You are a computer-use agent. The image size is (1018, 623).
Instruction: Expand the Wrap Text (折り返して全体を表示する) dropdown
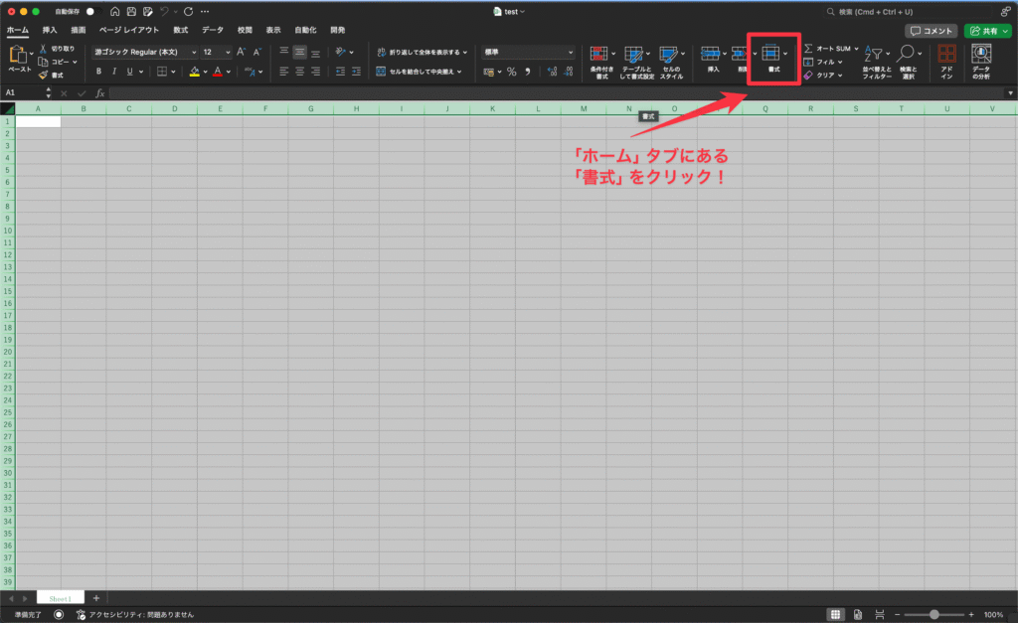click(465, 53)
